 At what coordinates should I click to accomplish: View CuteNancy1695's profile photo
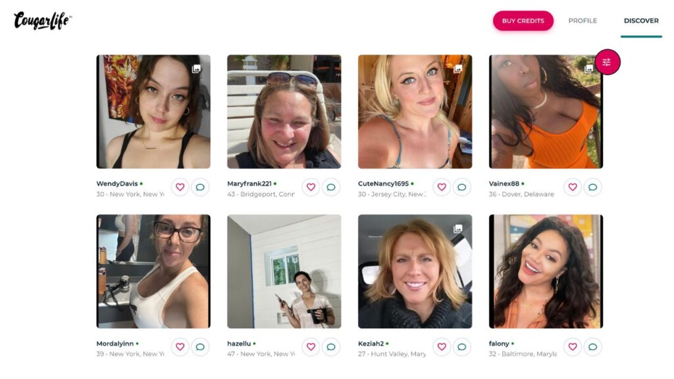pos(415,112)
